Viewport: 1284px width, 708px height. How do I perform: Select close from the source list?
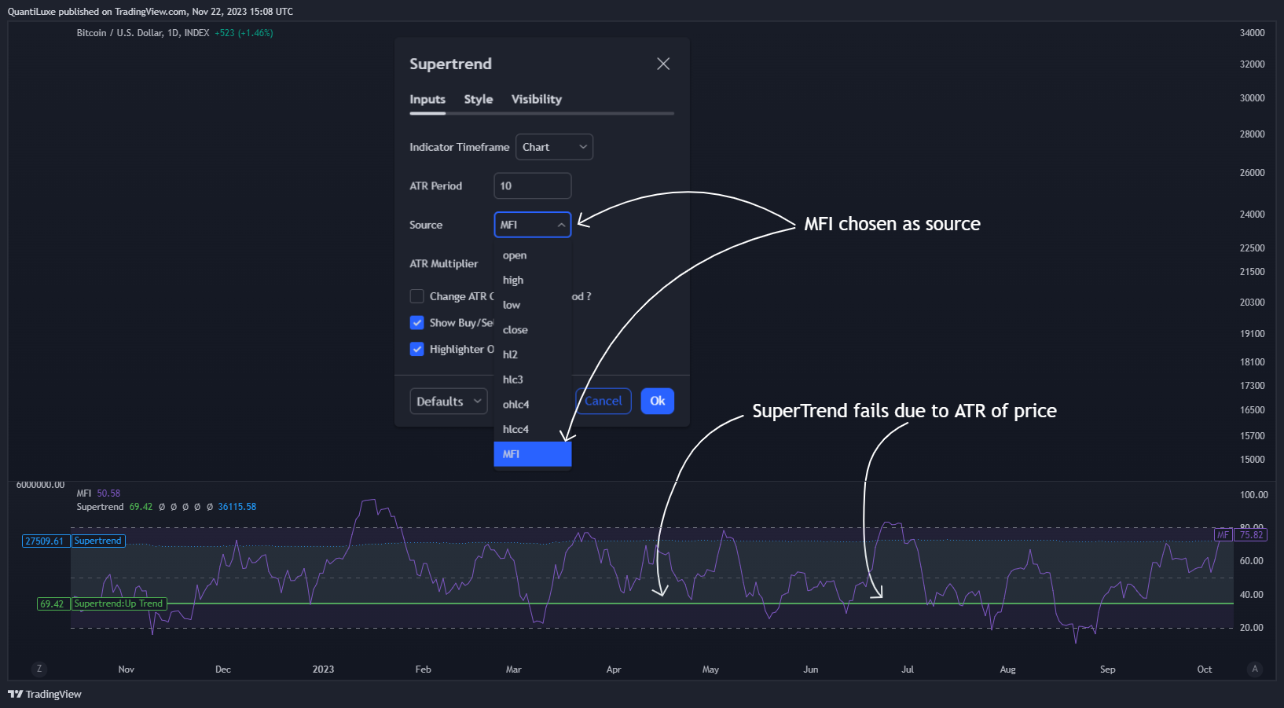[x=532, y=330]
